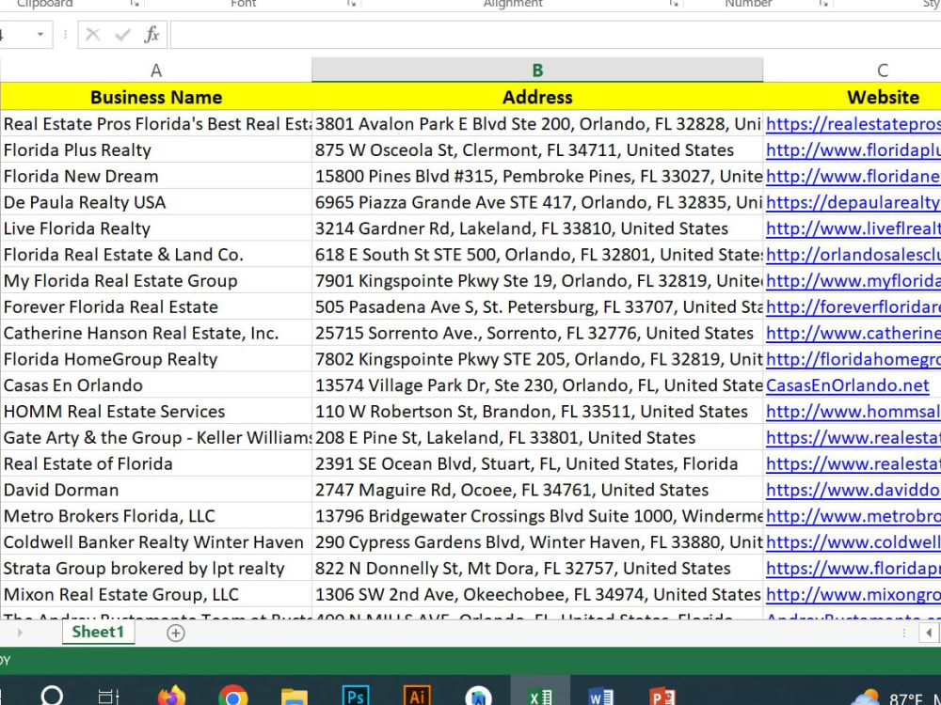
Task: Click horizontal scrollbar left arrow
Action: (929, 633)
